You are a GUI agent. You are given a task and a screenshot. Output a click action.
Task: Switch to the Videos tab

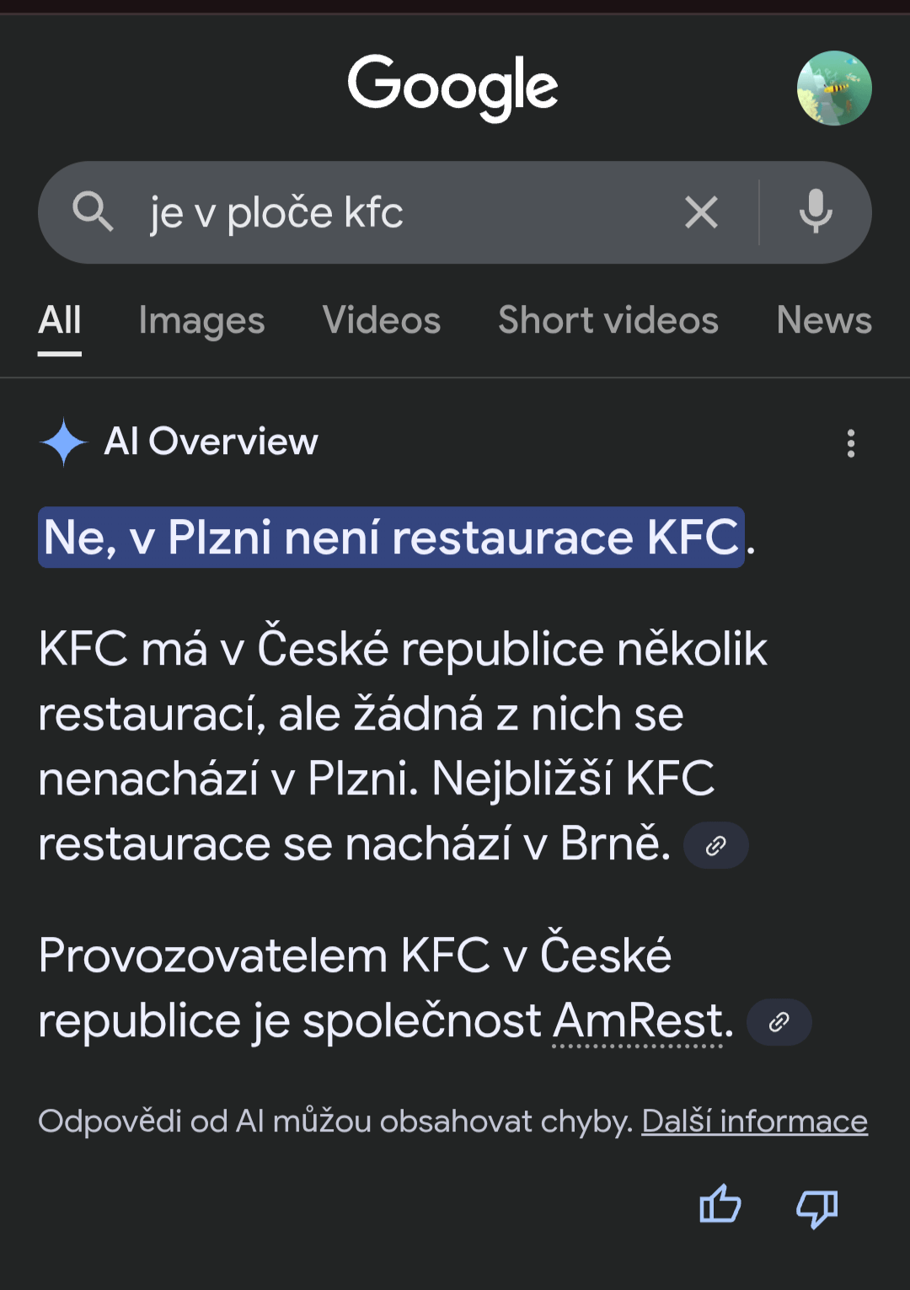point(381,321)
